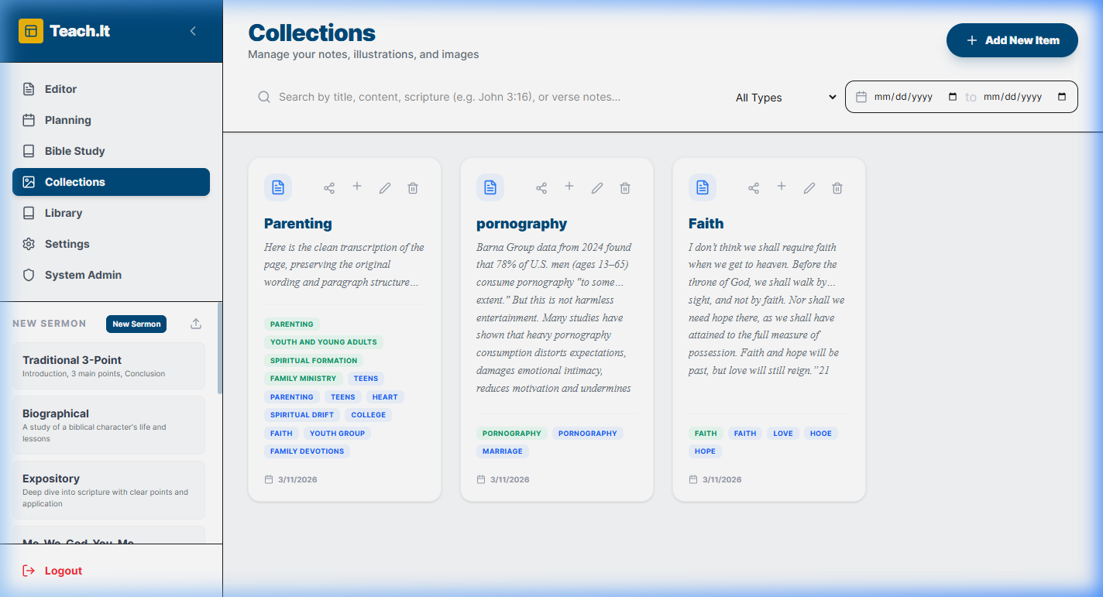Click the search magnifier icon

pos(264,96)
